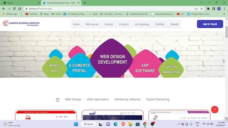Open the taskbar clock and date
This screenshot has width=228, height=128.
[x=221, y=124]
